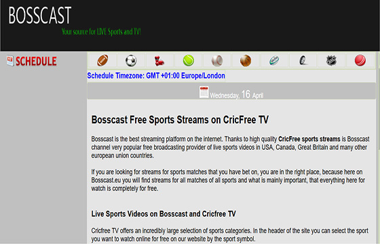
Task: Open the SCHEDULE sidebar link
Action: [36, 61]
